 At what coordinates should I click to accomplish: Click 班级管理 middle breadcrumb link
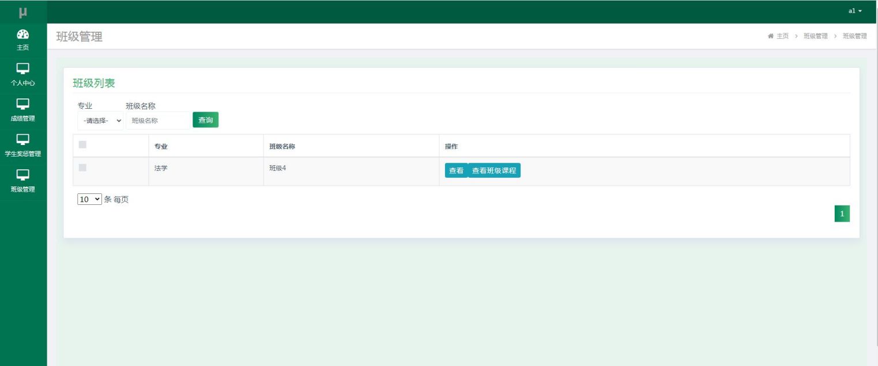815,36
